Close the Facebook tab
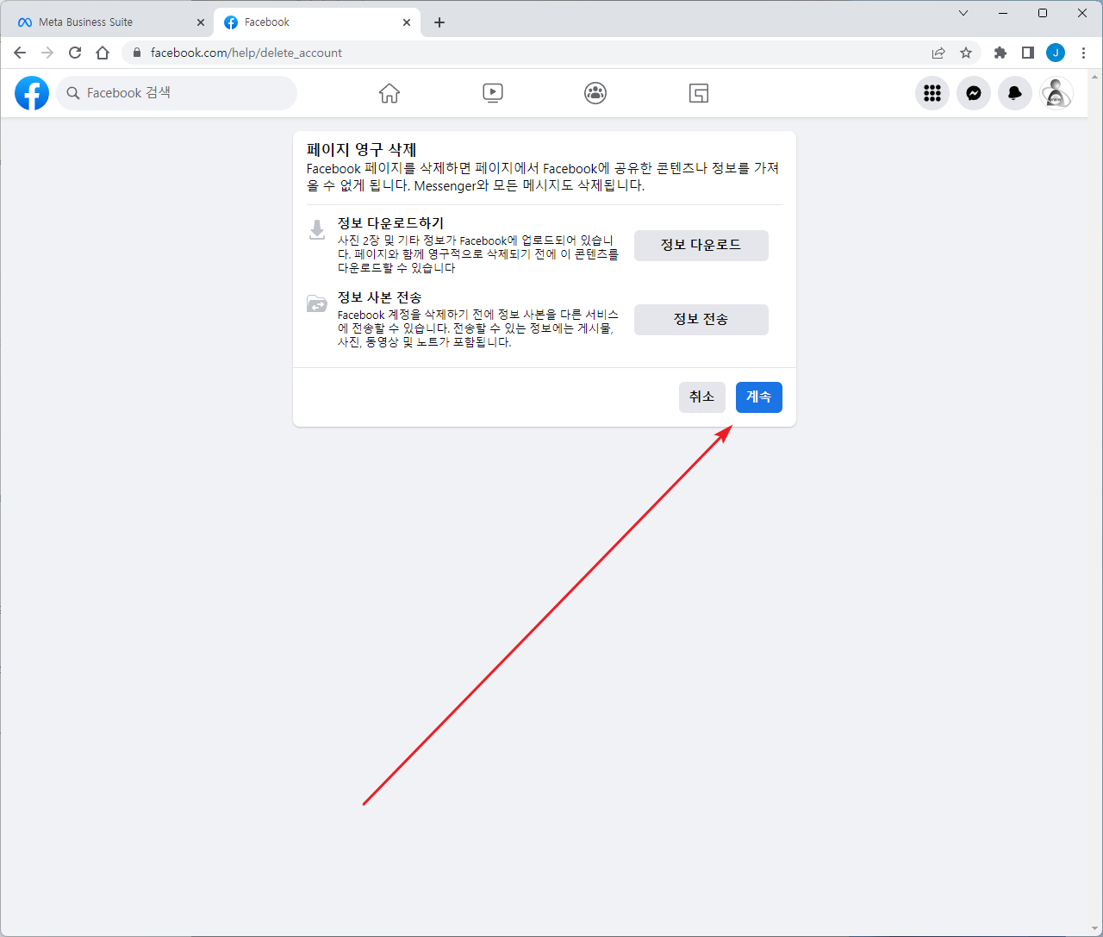1103x937 pixels. [407, 22]
